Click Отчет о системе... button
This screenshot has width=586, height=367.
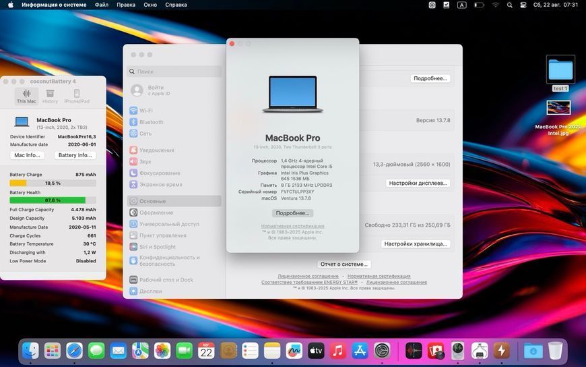tap(344, 264)
